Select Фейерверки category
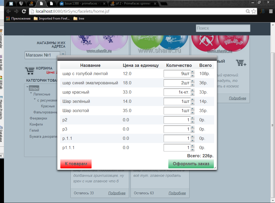275x203 pixels. pos(38,118)
